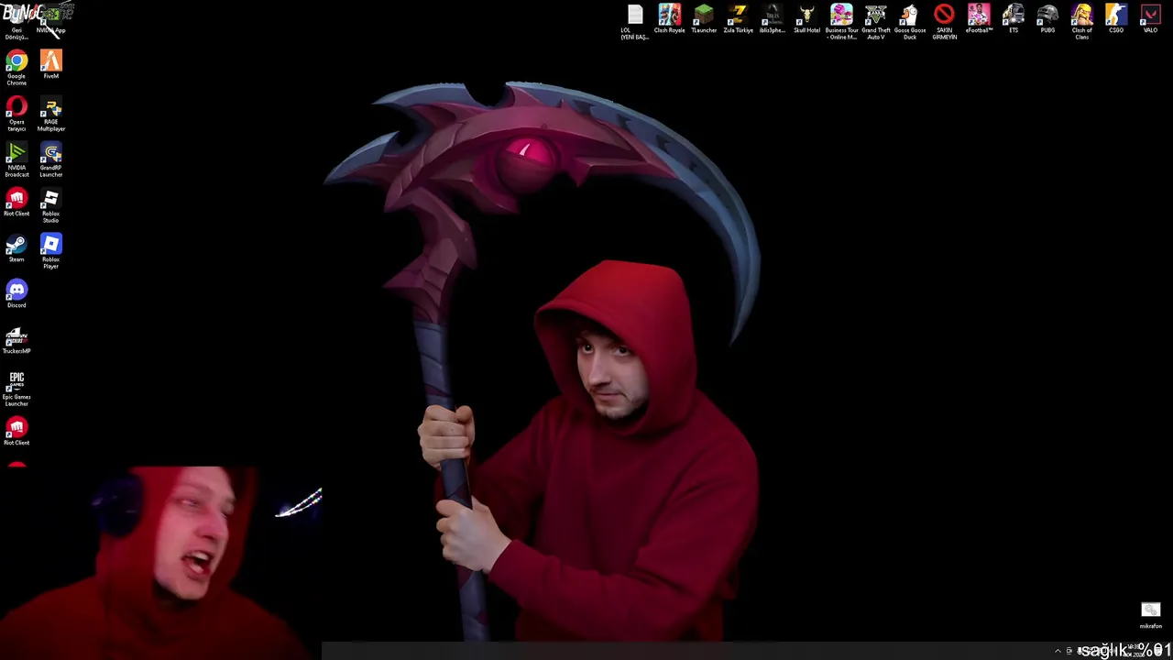The image size is (1173, 660).
Task: Launch the eFootball shortcut
Action: [979, 18]
